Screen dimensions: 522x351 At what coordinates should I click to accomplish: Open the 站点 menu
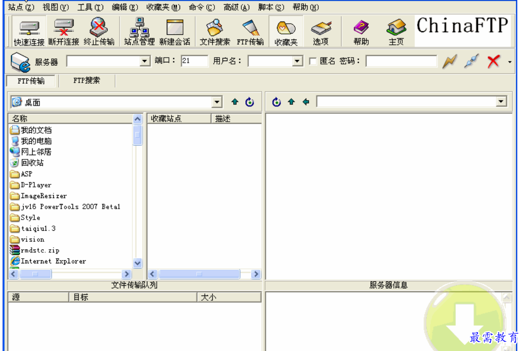click(21, 7)
